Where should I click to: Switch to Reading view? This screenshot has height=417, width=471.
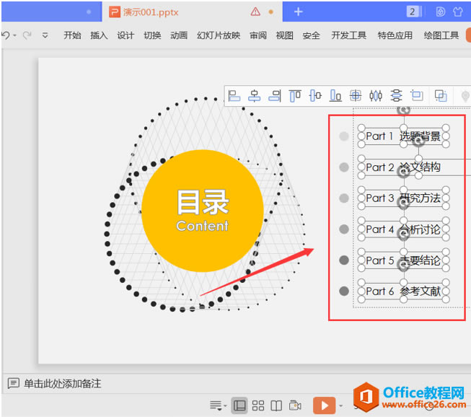276,405
